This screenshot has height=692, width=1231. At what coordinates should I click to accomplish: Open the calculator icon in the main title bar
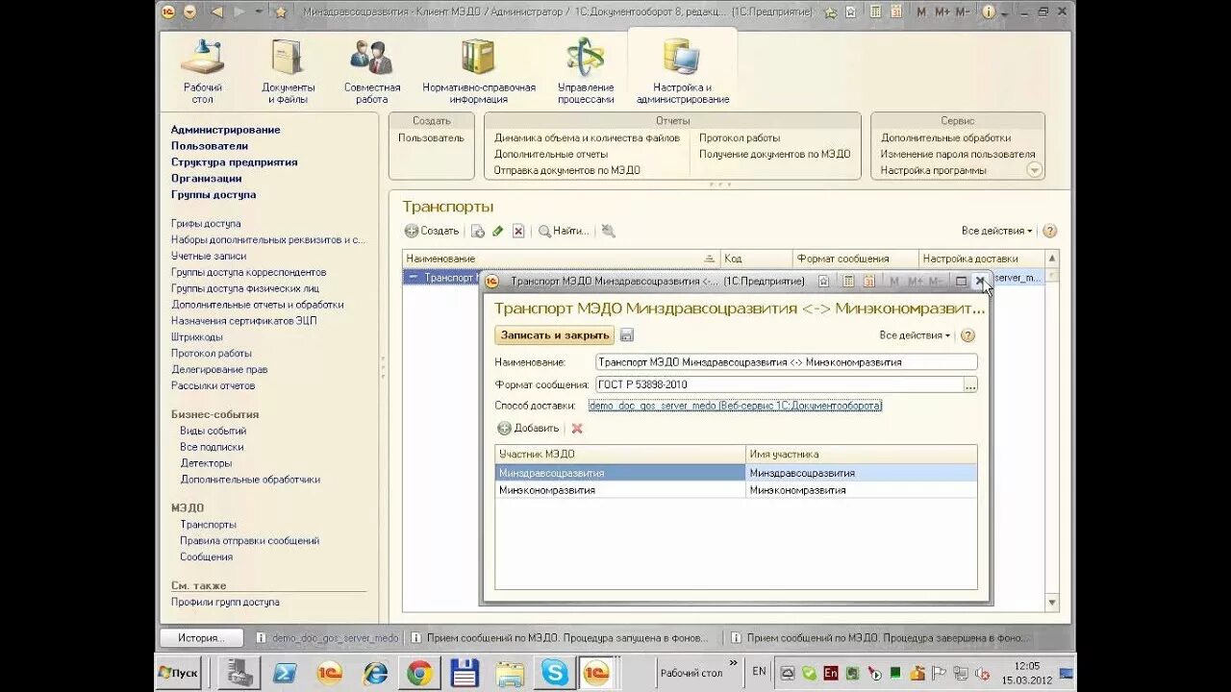coord(875,12)
